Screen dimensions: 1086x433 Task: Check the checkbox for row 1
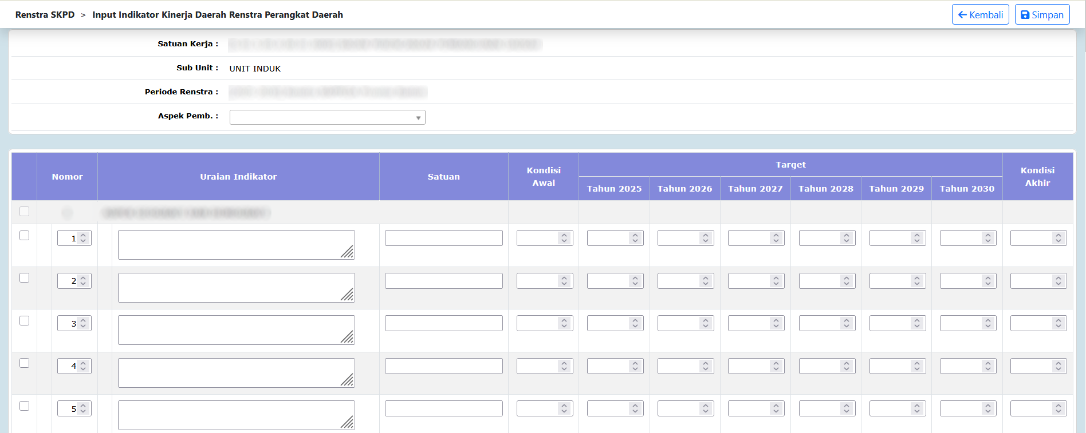click(24, 236)
